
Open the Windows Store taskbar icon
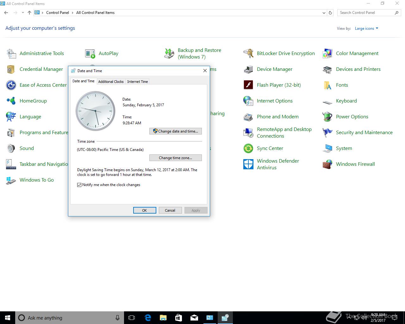(x=178, y=318)
